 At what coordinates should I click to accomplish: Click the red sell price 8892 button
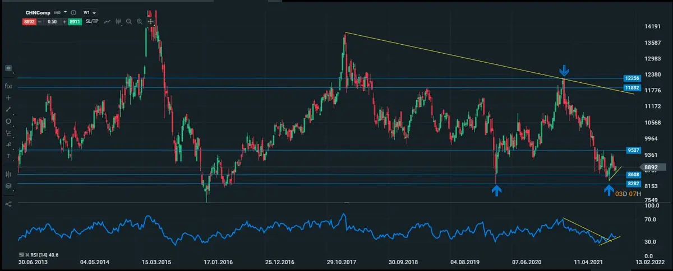[29, 22]
